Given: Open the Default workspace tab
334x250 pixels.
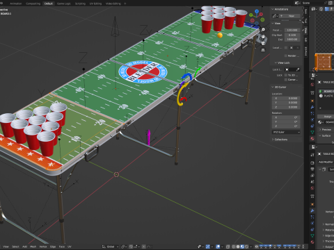Looking at the screenshot, I should pyautogui.click(x=49, y=3).
